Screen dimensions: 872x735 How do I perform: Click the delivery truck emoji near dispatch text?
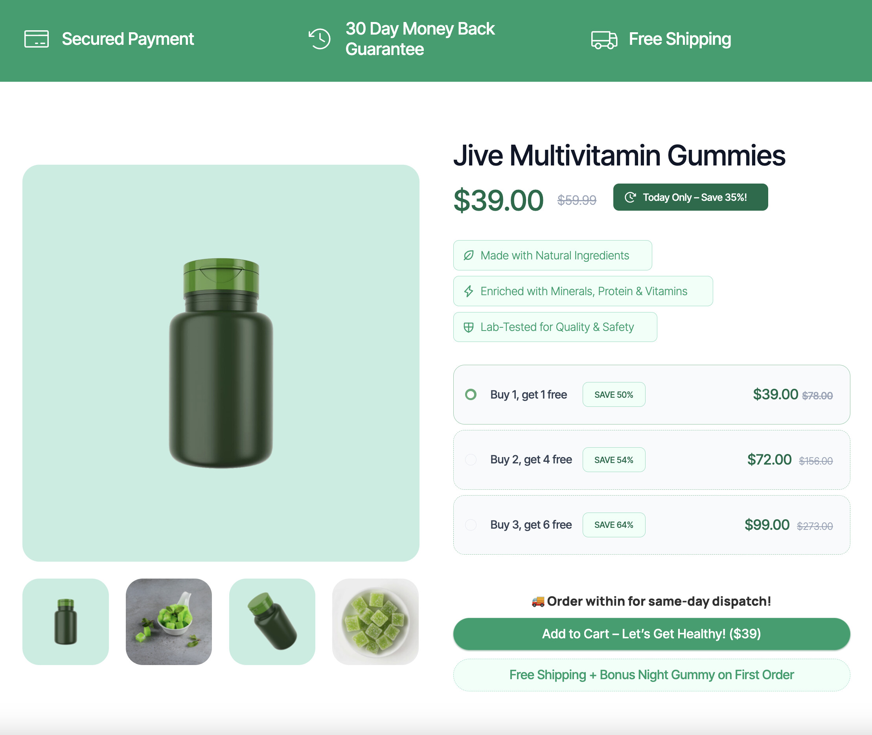coord(538,601)
